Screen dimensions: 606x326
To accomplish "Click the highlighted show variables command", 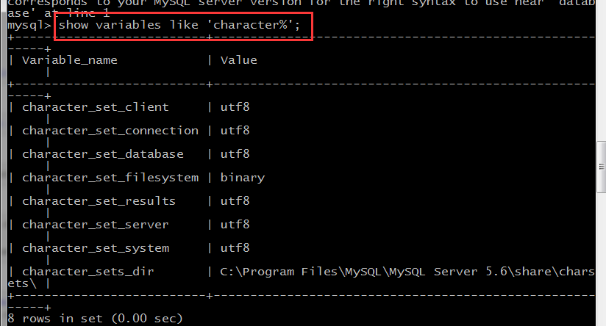I will [x=179, y=25].
